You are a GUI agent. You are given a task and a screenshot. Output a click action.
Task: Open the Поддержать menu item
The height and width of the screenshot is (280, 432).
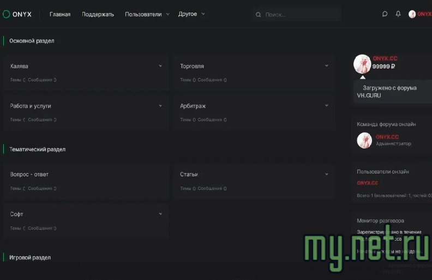(98, 14)
